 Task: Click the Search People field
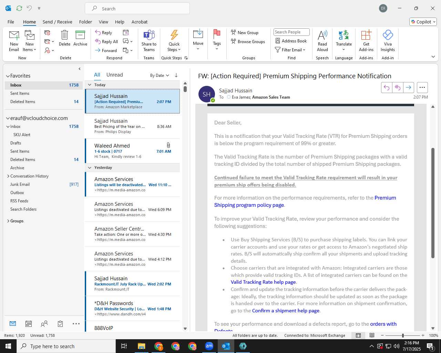pyautogui.click(x=291, y=32)
